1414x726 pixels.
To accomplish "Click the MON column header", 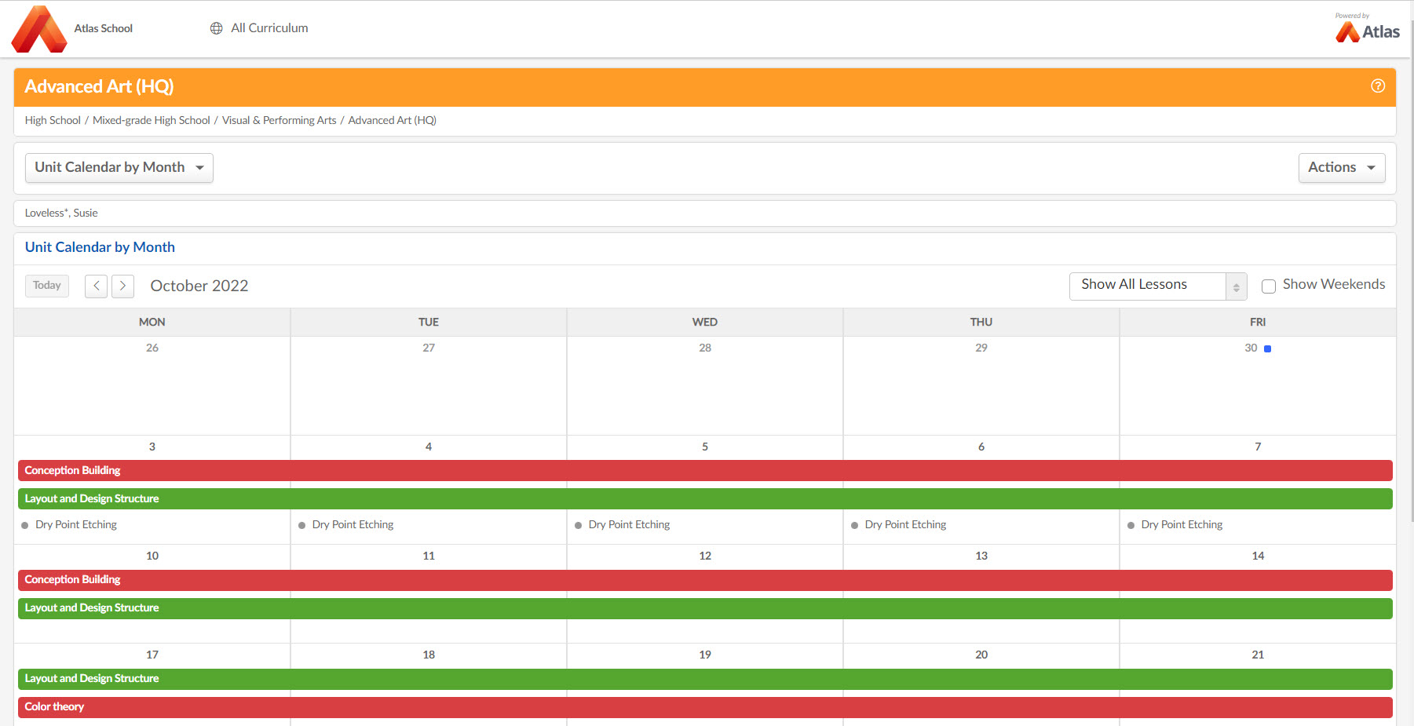I will tap(152, 322).
